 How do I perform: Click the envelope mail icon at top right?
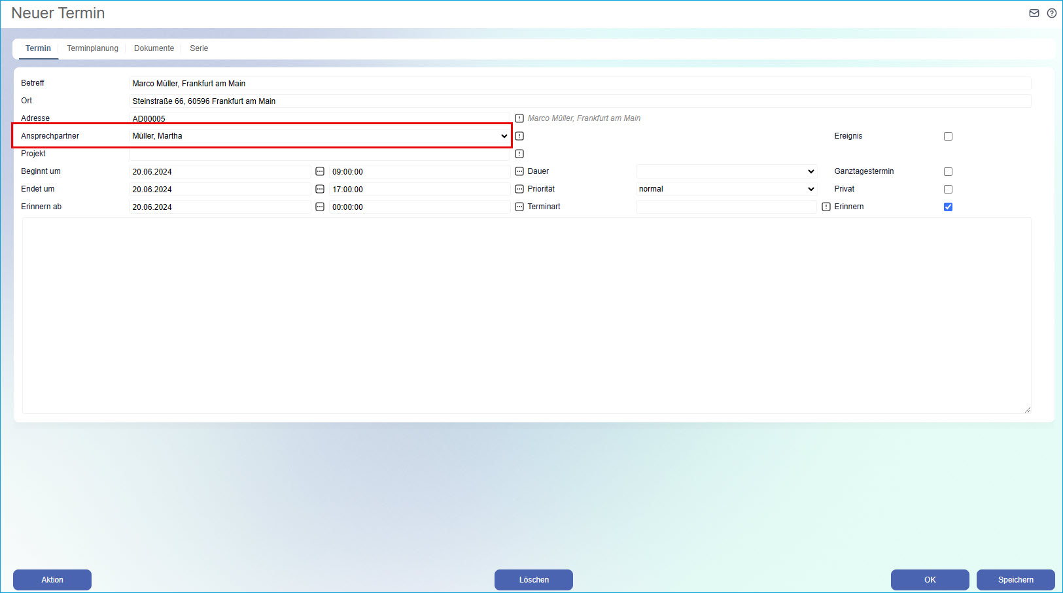tap(1034, 13)
